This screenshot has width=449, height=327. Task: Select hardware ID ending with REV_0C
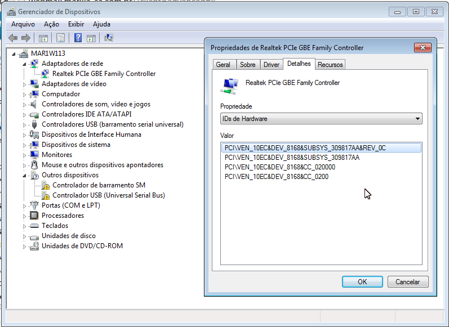click(x=321, y=148)
